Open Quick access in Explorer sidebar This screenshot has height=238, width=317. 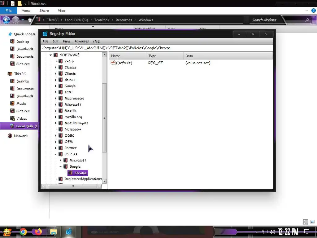[24, 34]
